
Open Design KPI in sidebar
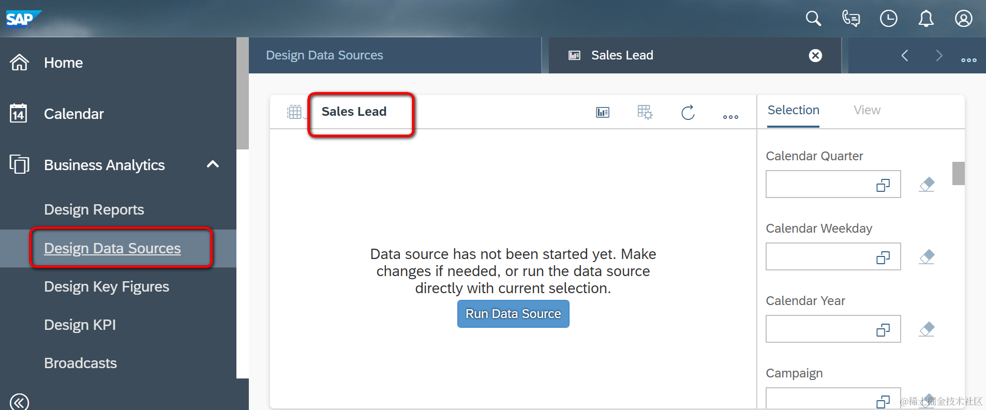coord(80,325)
